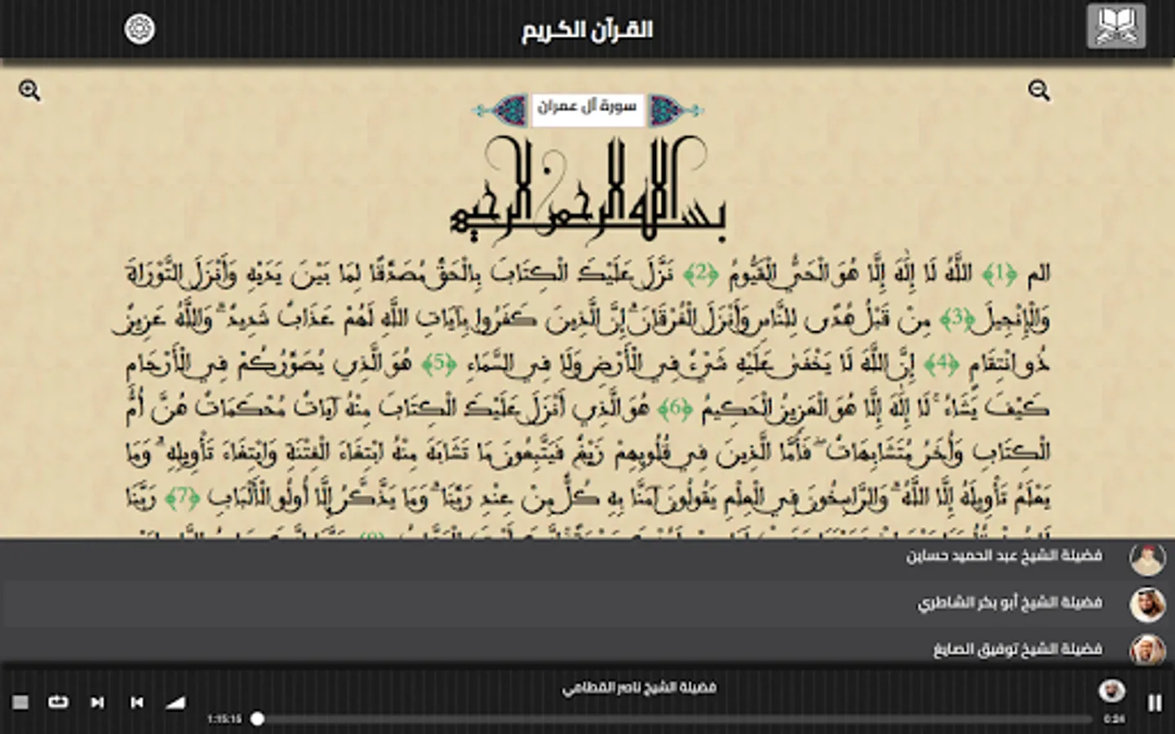
Task: Select verse marker 3
Action: pos(958,318)
